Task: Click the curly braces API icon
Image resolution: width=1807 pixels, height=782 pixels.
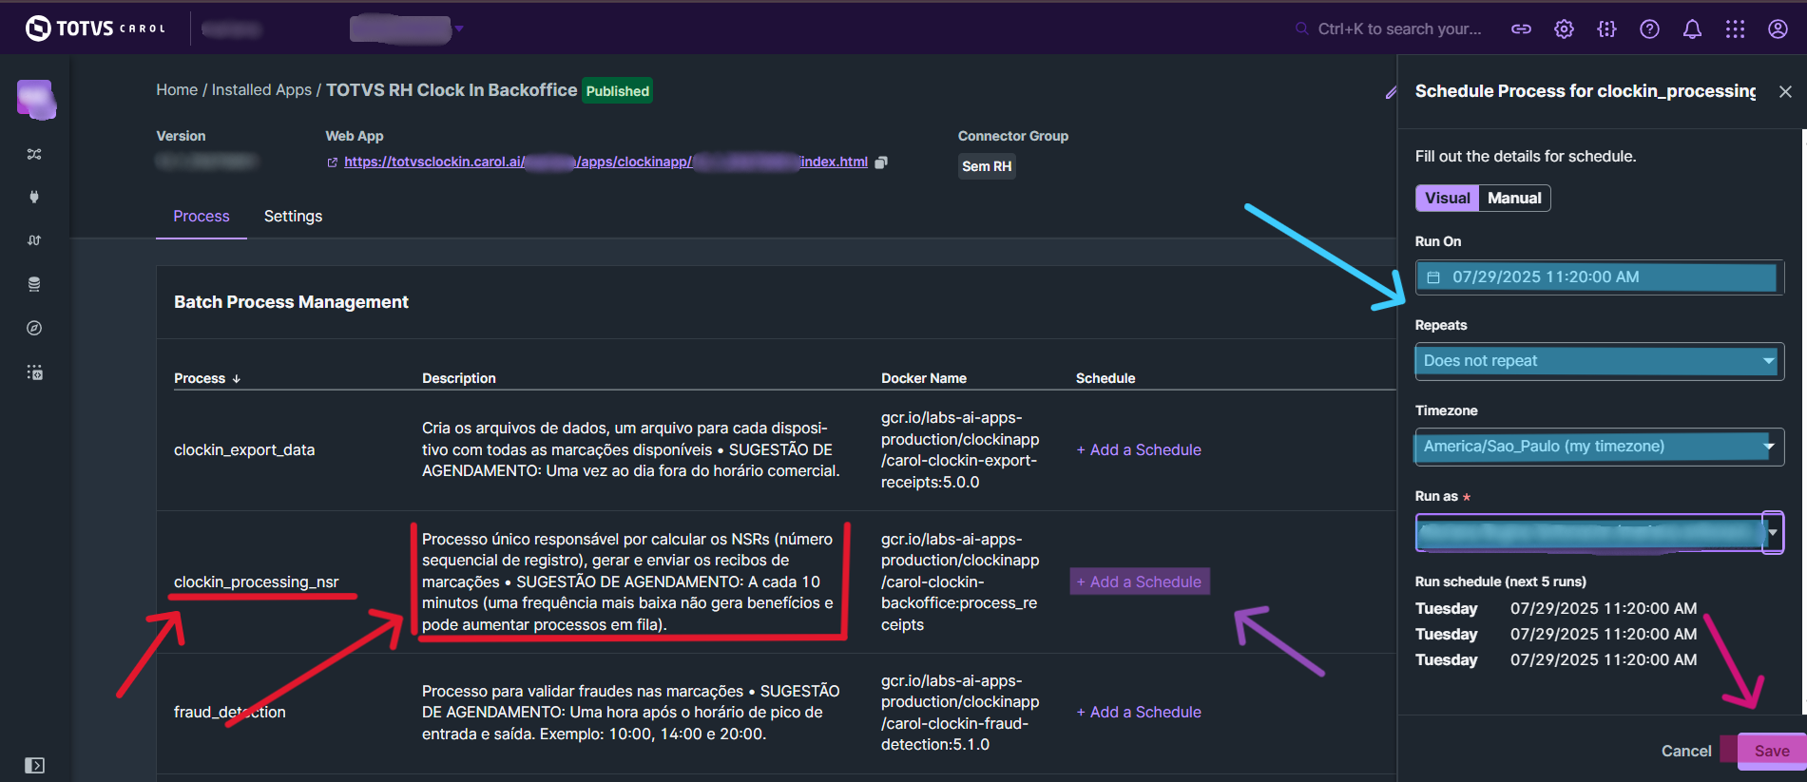Action: [1606, 29]
